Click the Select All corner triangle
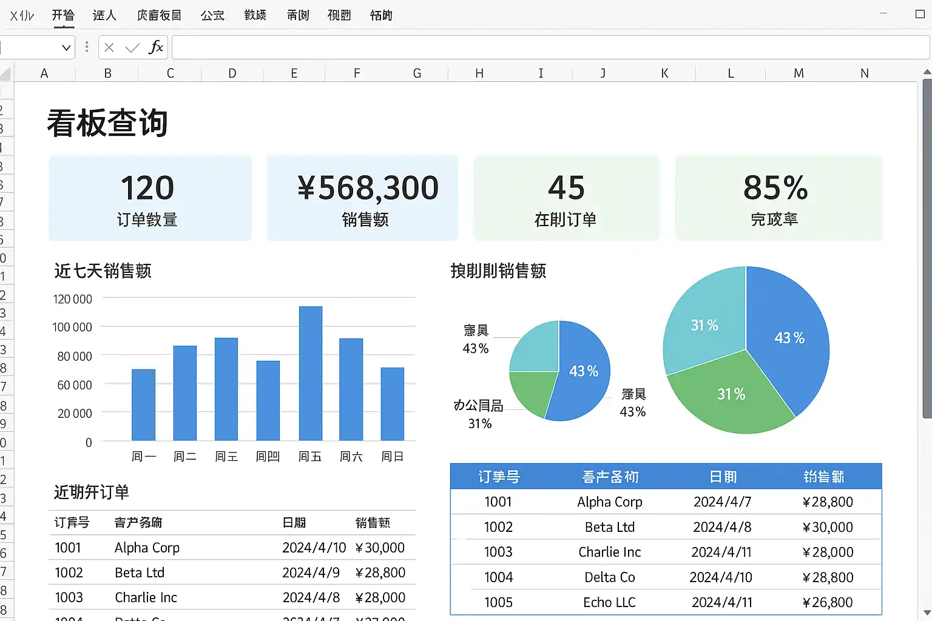 pyautogui.click(x=6, y=74)
